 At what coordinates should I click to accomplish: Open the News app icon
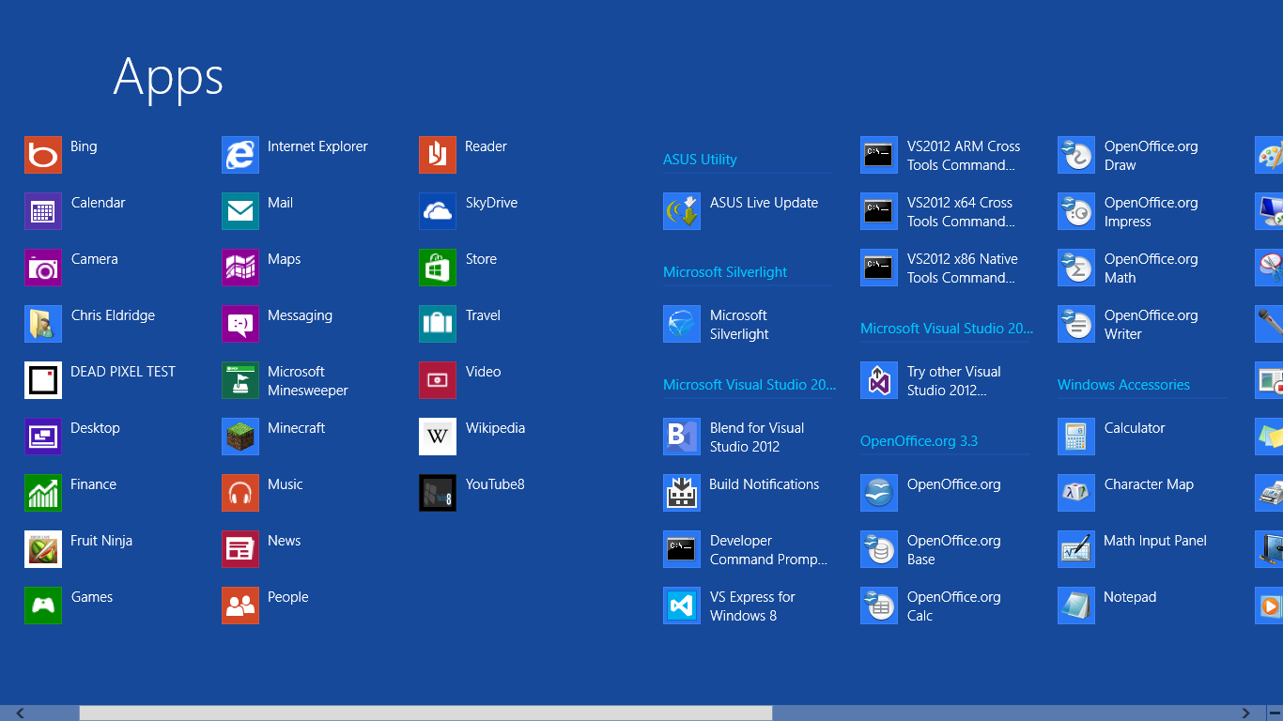[x=240, y=549]
